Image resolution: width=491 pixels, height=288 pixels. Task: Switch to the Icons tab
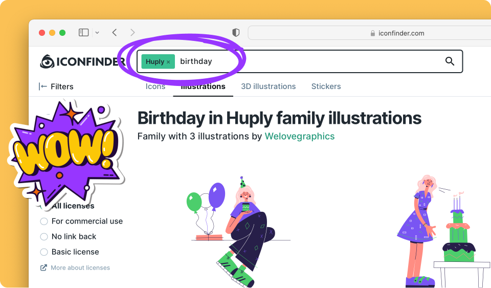[155, 86]
